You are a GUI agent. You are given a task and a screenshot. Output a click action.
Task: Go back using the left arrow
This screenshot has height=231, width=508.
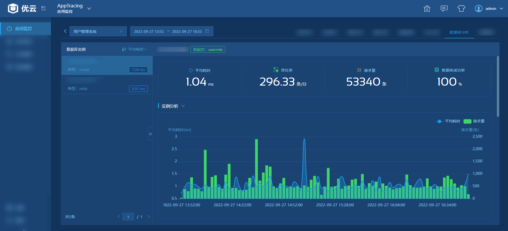(65, 31)
